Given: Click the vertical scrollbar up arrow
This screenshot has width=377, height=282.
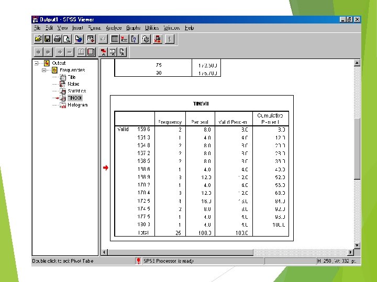Looking at the screenshot, I should tap(357, 63).
